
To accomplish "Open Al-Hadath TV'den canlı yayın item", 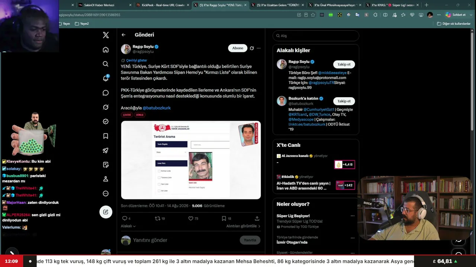I will (x=316, y=183).
